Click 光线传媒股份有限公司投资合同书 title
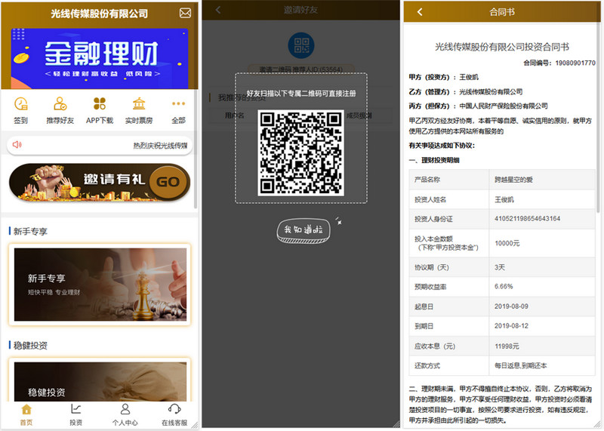604x431 pixels. click(502, 47)
